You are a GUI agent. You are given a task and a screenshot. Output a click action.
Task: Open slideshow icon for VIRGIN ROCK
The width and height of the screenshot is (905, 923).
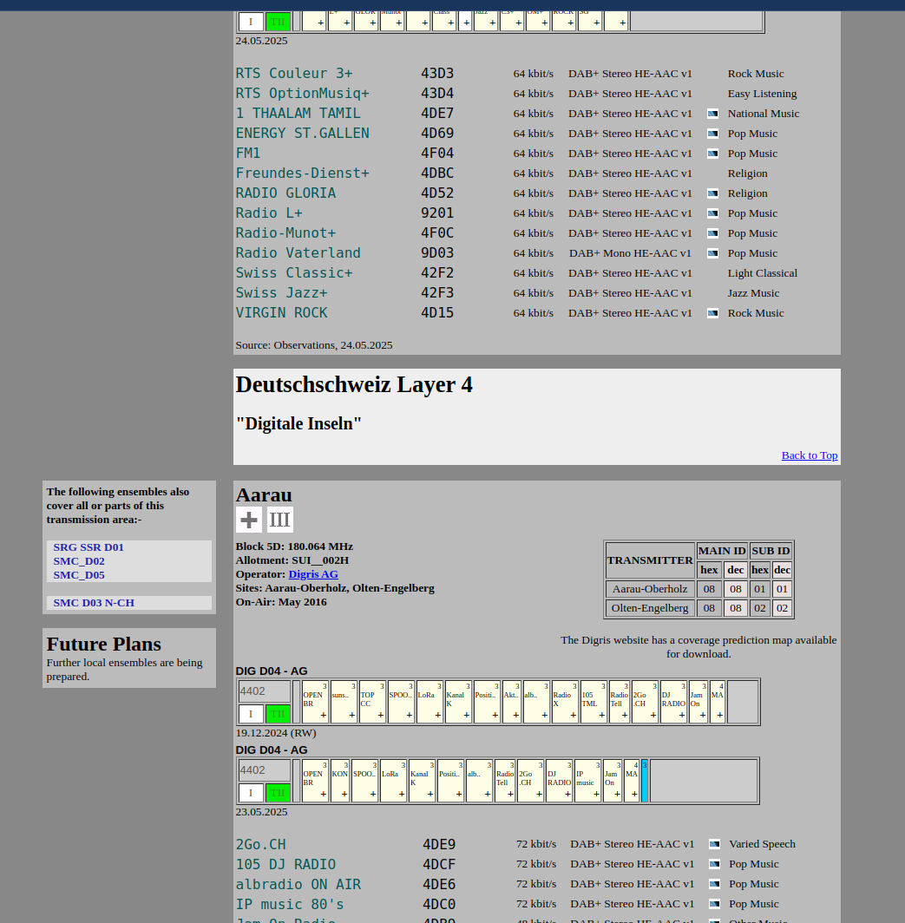(x=712, y=313)
